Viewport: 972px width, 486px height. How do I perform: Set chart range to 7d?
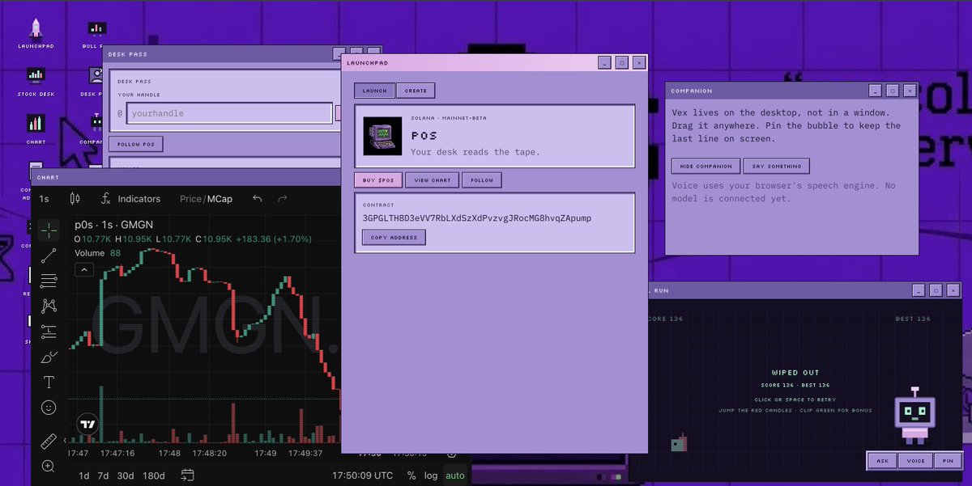[104, 475]
